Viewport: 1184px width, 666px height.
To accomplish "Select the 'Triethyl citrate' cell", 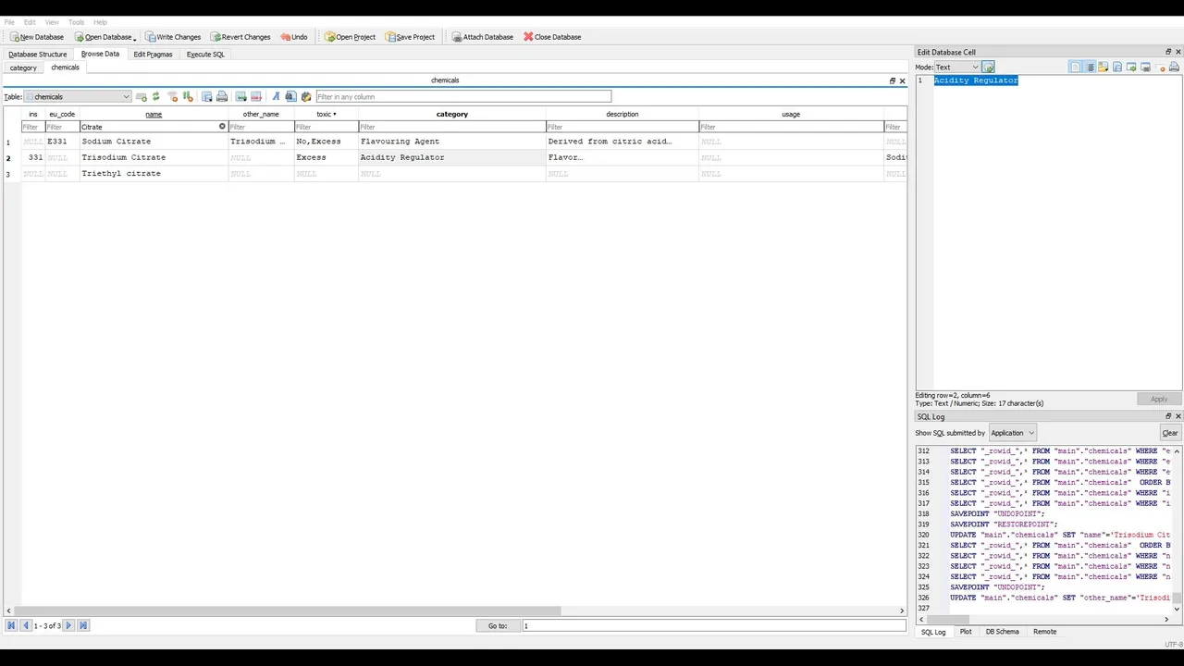I will tap(154, 173).
